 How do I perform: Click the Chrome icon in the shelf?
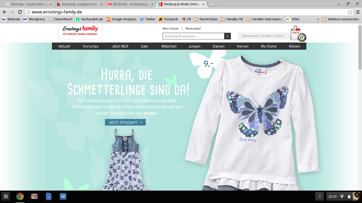pos(20,196)
